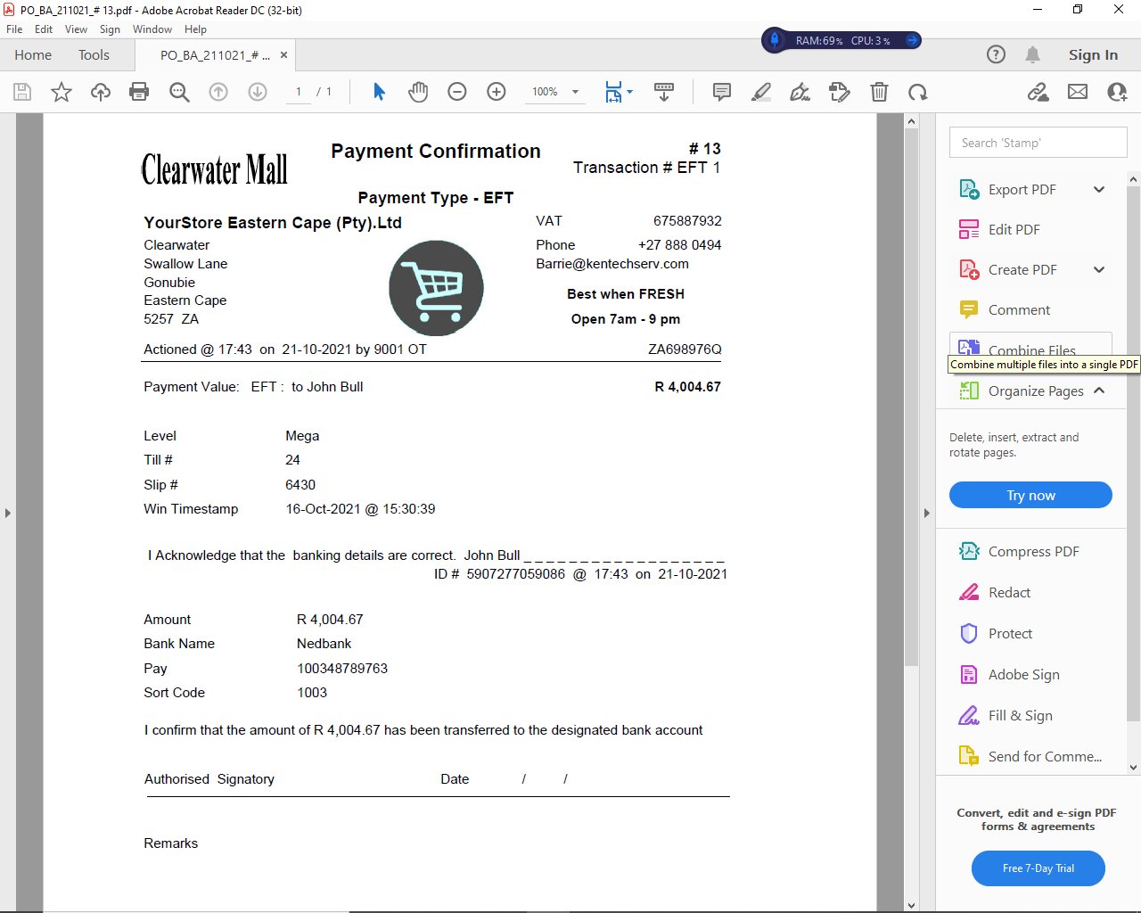
Task: Expand the Create PDF options
Action: pyautogui.click(x=1099, y=269)
